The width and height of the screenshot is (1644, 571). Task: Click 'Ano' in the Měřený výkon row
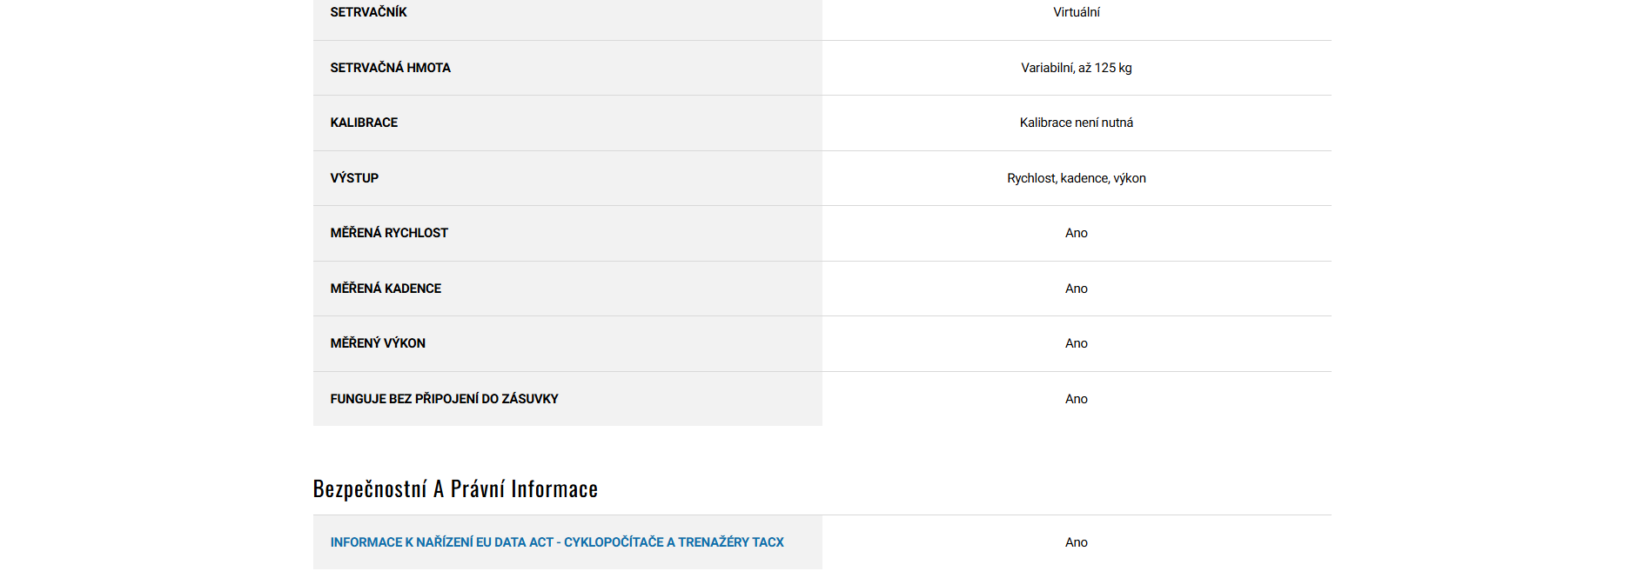point(1076,343)
